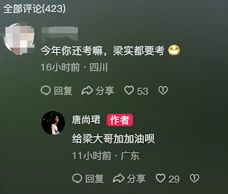This screenshot has width=228, height=194.
Task: Click 分享 text under the first comment
Action: point(105,91)
